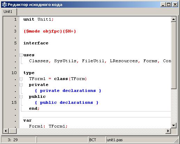Click 'FileUtil' in the uses list

point(93,61)
